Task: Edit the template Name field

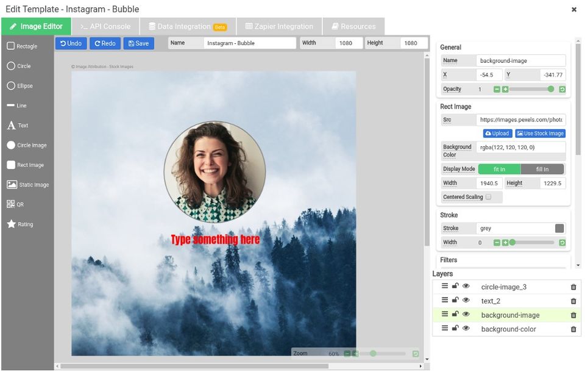Action: (x=250, y=43)
